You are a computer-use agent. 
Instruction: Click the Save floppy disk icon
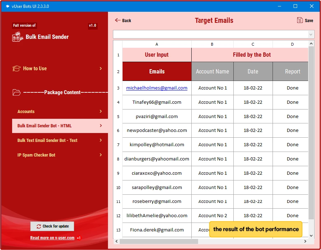click(x=300, y=20)
